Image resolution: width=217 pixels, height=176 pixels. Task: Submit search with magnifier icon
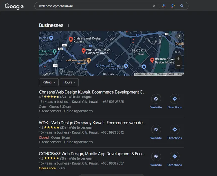(x=182, y=6)
